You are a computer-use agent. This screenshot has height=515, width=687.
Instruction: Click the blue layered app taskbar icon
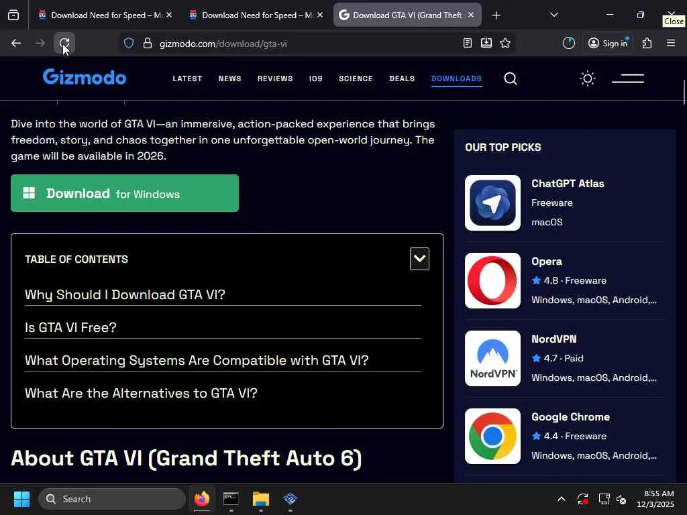click(290, 499)
